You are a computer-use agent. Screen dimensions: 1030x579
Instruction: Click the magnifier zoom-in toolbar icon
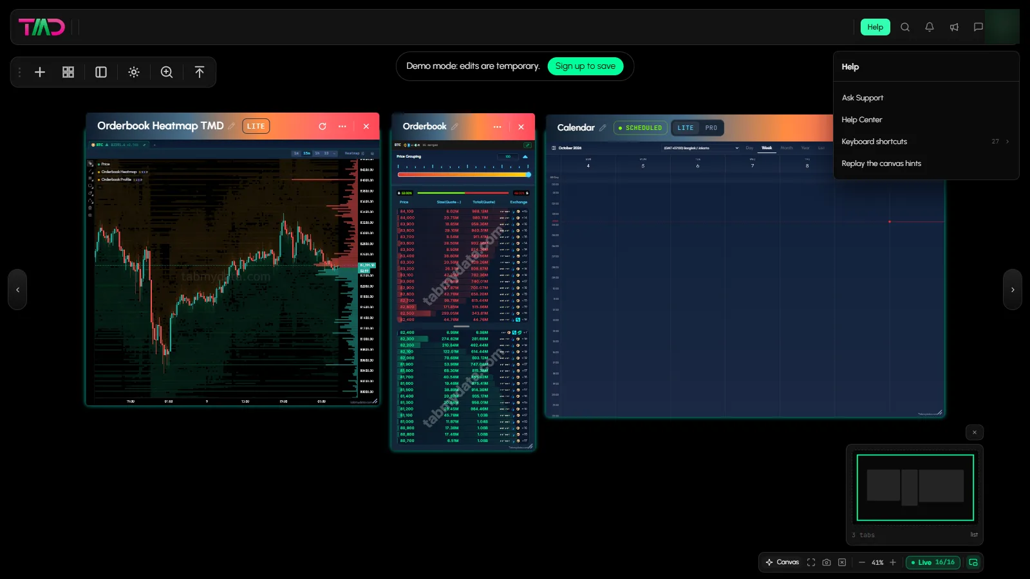coord(167,72)
